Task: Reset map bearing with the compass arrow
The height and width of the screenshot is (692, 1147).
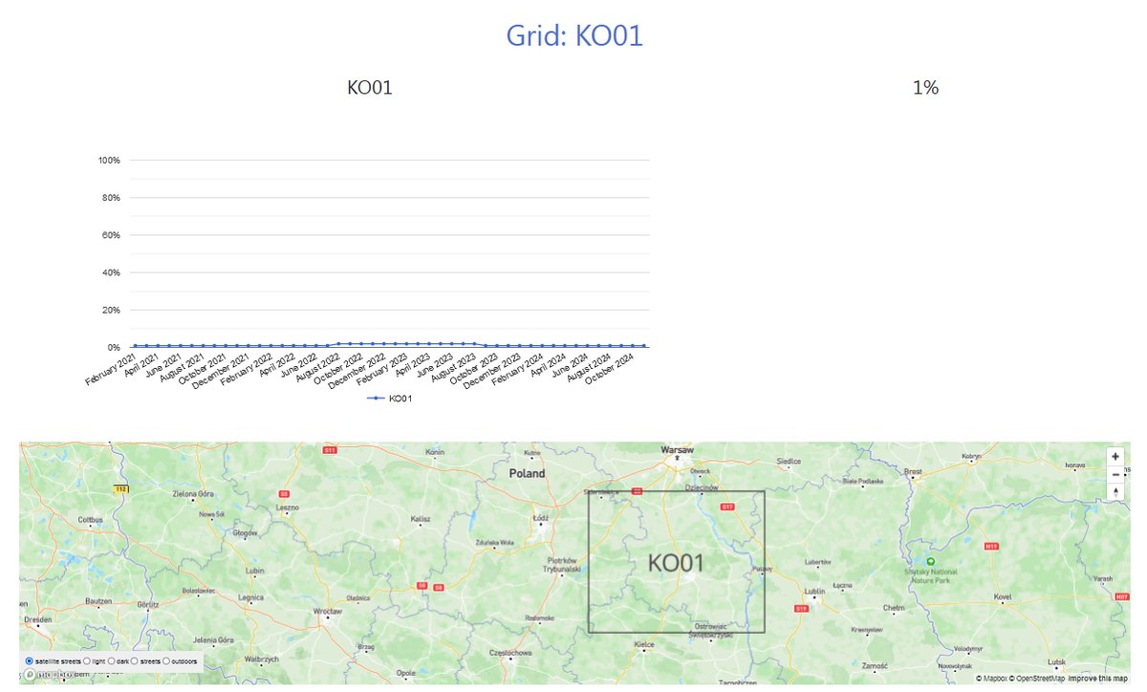Action: pyautogui.click(x=1115, y=490)
